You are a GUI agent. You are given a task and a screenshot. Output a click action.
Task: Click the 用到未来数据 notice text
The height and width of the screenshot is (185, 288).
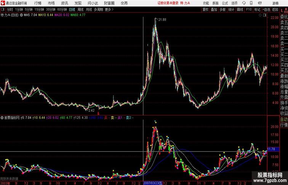9,179
